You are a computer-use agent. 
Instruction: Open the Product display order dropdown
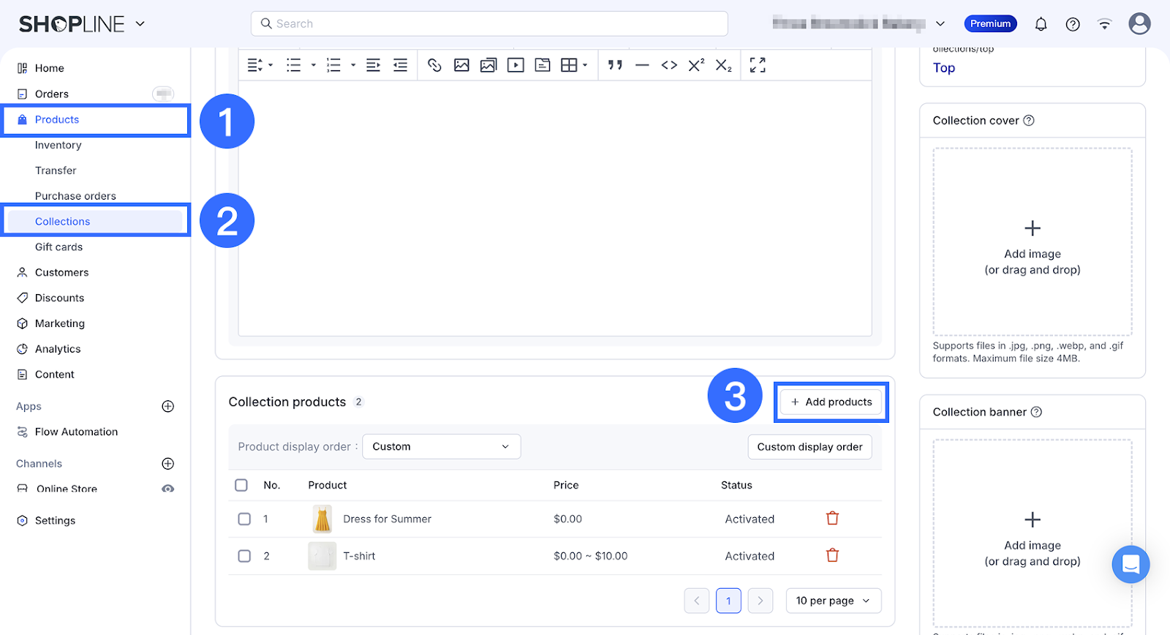pyautogui.click(x=441, y=446)
